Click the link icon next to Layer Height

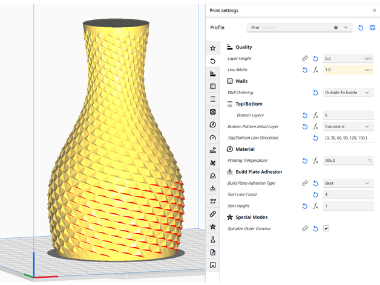[x=305, y=59]
